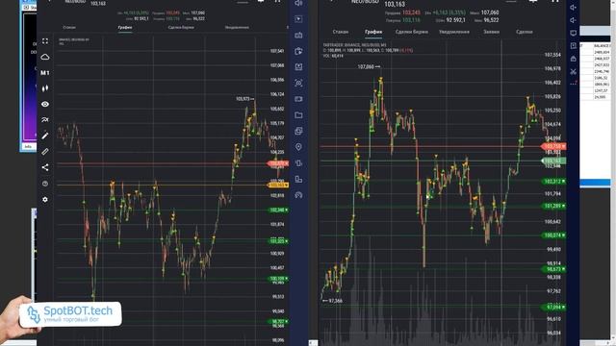Screen dimensions: 616x346
Task: Open chart settings with the gear icon
Action: point(45,200)
